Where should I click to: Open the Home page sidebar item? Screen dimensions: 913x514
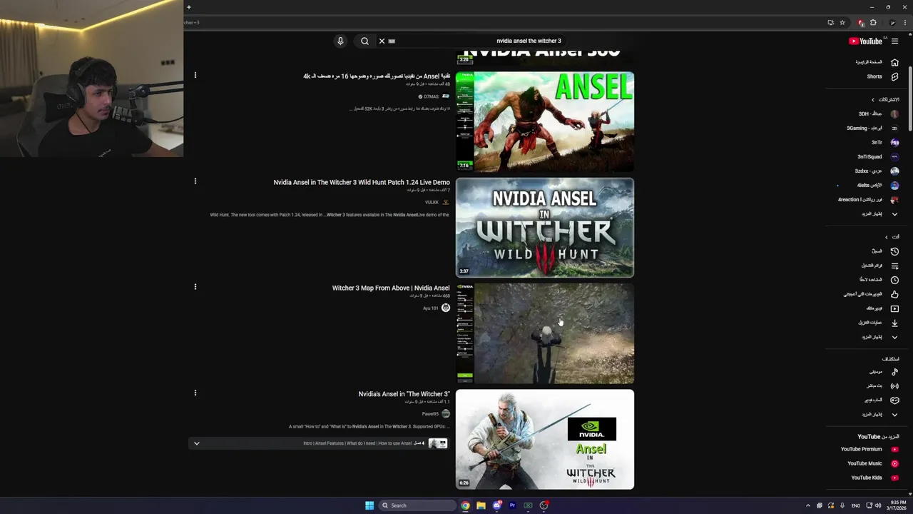coord(877,62)
